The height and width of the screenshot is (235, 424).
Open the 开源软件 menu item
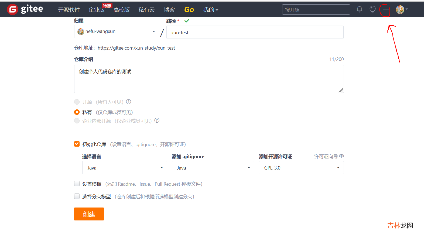pyautogui.click(x=69, y=10)
